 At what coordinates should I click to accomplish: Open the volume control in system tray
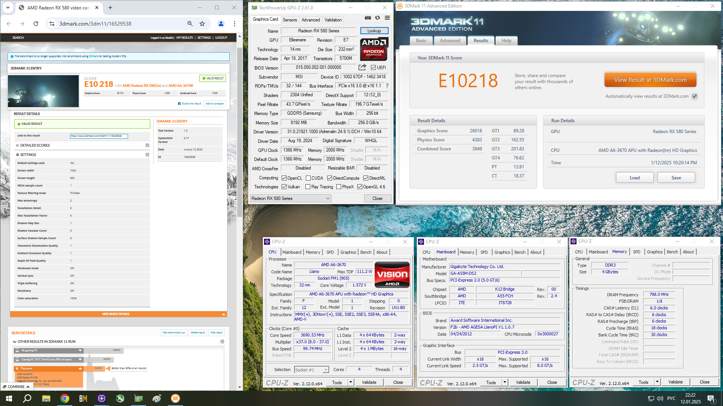(x=660, y=398)
